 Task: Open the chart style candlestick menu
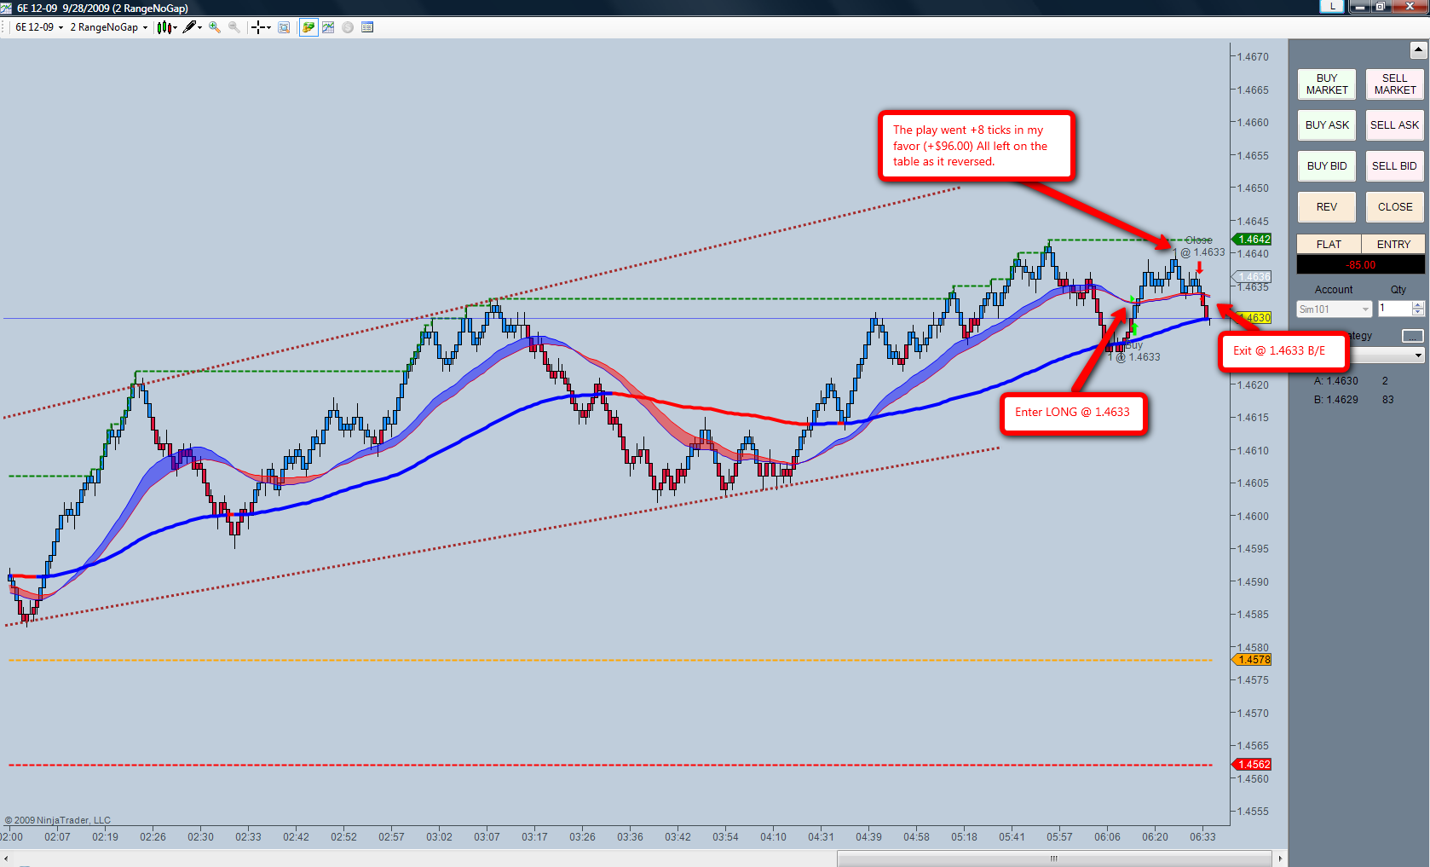(164, 27)
